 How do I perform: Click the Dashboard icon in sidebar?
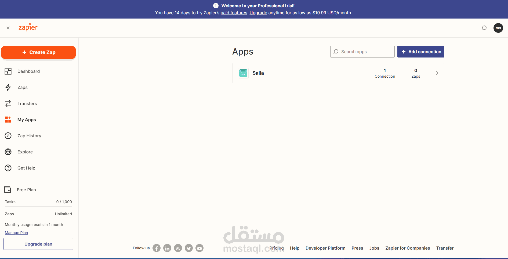8,71
